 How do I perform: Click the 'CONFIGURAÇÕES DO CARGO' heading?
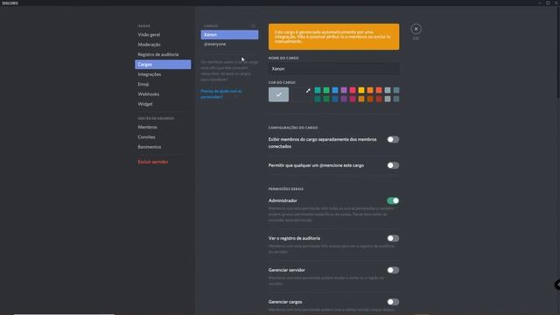click(293, 128)
